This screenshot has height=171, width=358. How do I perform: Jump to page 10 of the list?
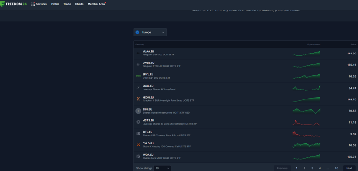(336, 168)
